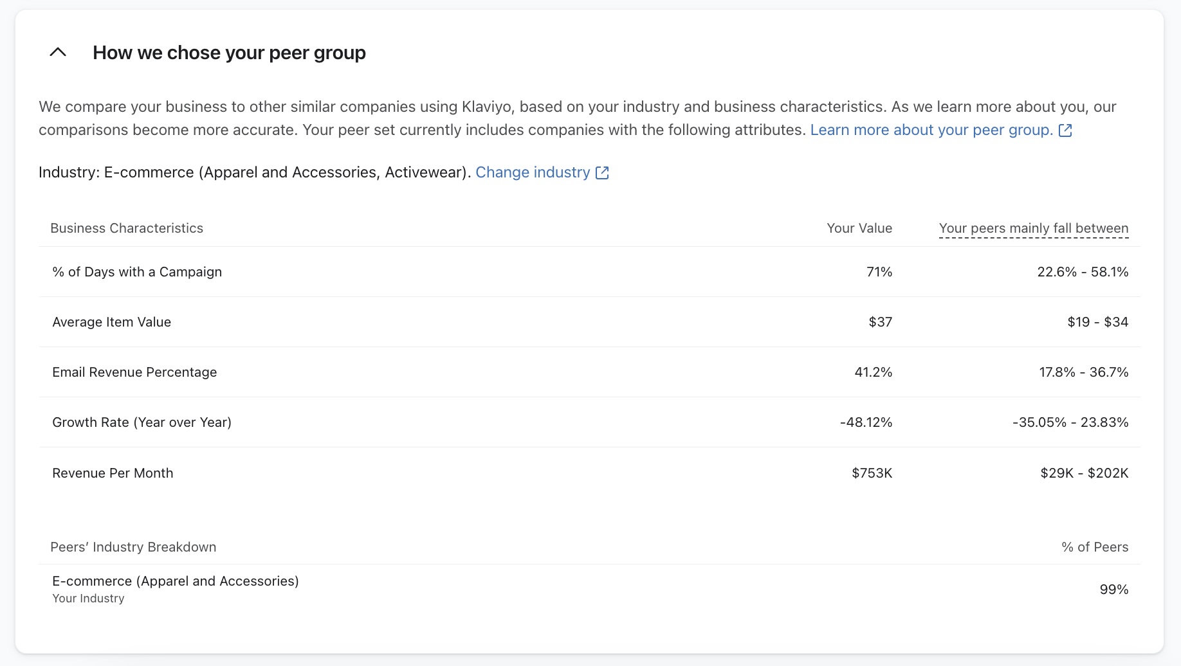
Task: Select Growth Rate (Year over Year) label
Action: 142,422
